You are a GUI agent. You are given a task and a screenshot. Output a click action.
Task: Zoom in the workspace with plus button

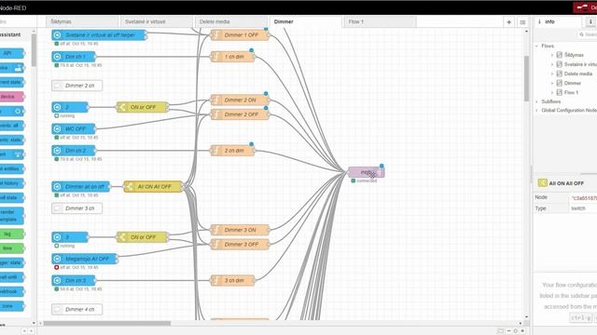click(x=522, y=331)
